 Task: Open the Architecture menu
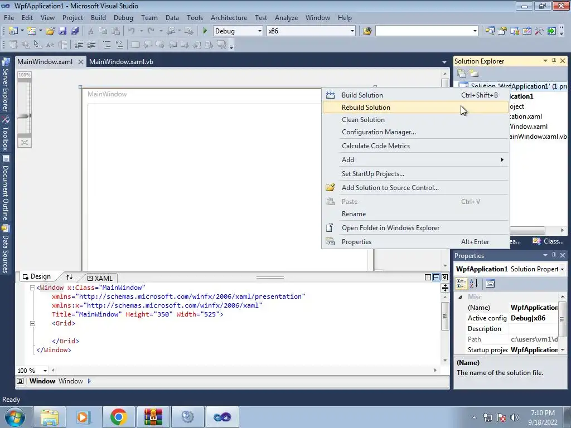coord(229,17)
